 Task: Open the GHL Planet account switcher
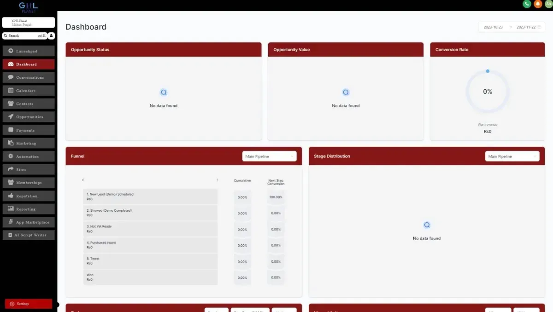29,23
